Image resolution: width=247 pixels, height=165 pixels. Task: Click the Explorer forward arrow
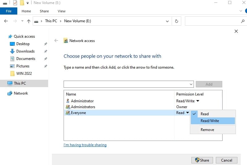15,21
